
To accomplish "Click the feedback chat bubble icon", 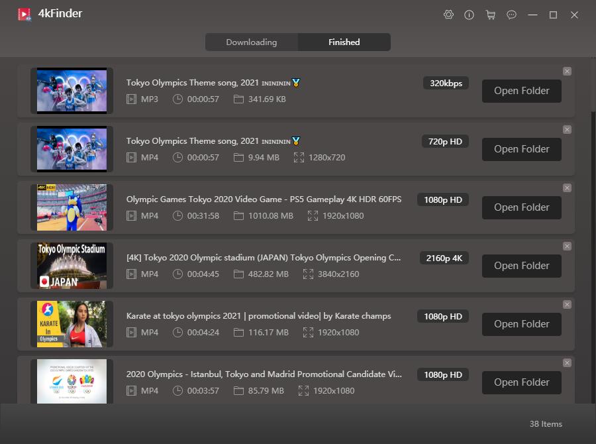I will pyautogui.click(x=511, y=15).
